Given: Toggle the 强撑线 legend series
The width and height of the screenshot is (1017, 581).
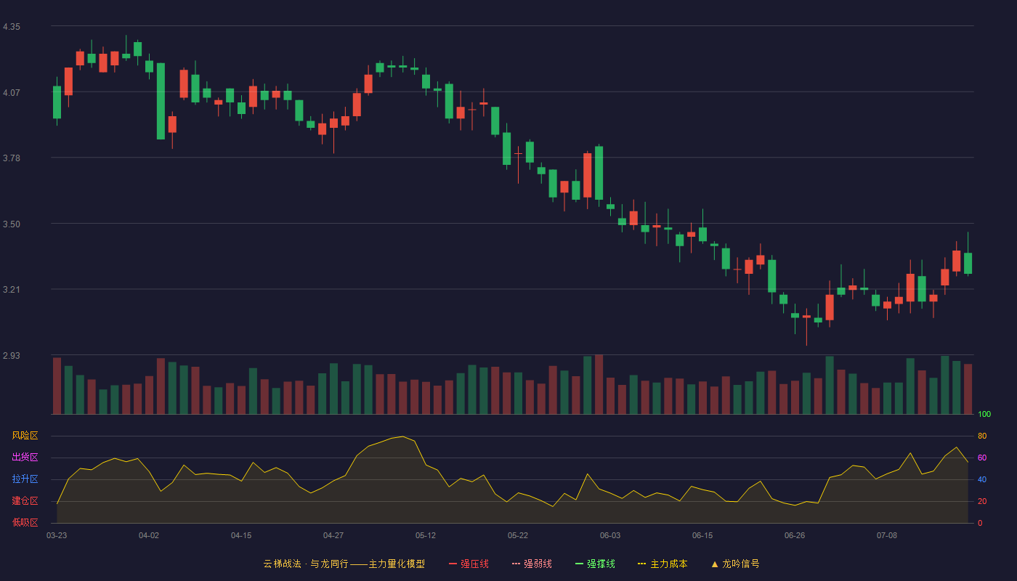Looking at the screenshot, I should (595, 564).
